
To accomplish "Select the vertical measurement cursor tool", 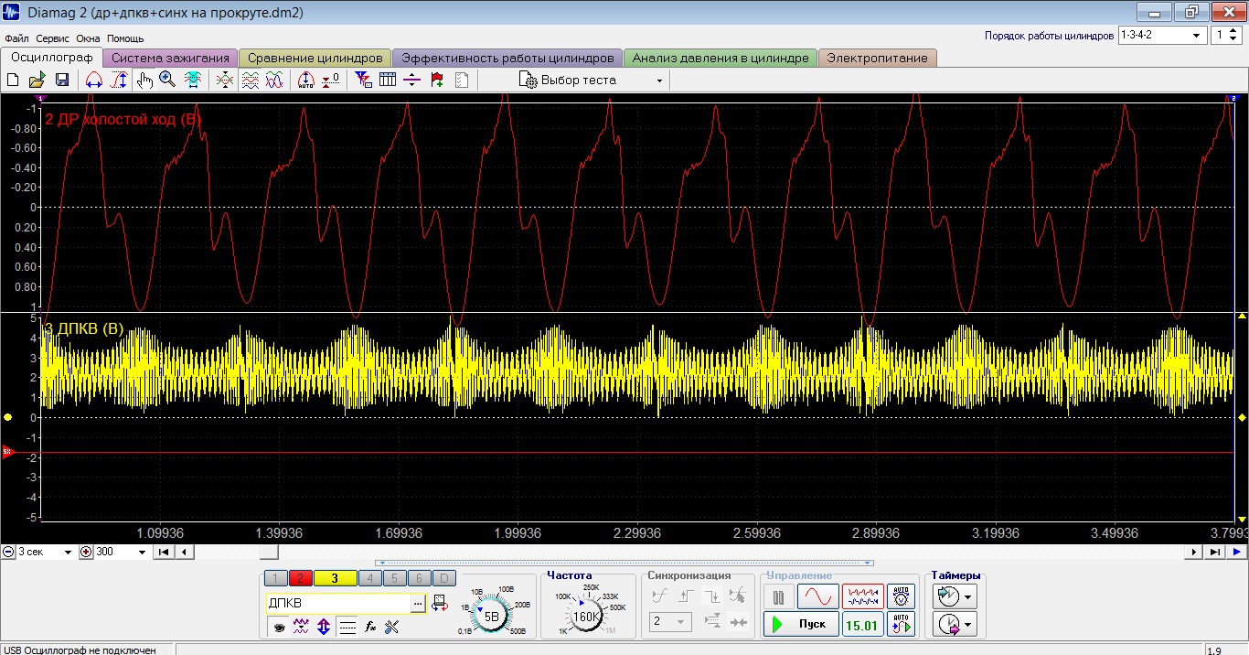I will pyautogui.click(x=119, y=81).
